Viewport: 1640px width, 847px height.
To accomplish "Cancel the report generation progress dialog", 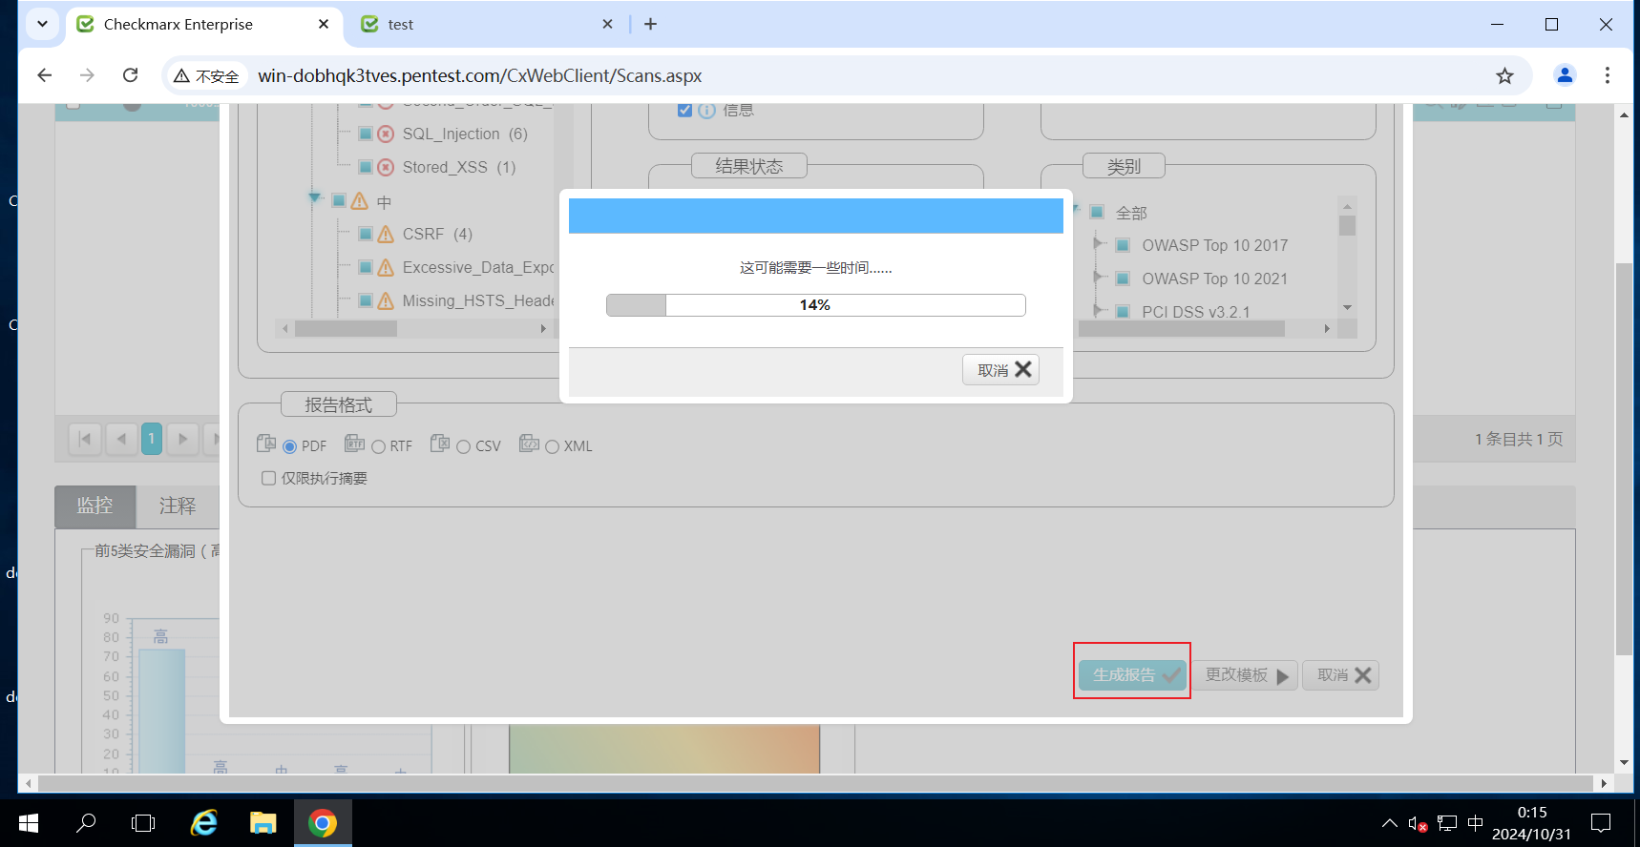I will tap(1000, 370).
